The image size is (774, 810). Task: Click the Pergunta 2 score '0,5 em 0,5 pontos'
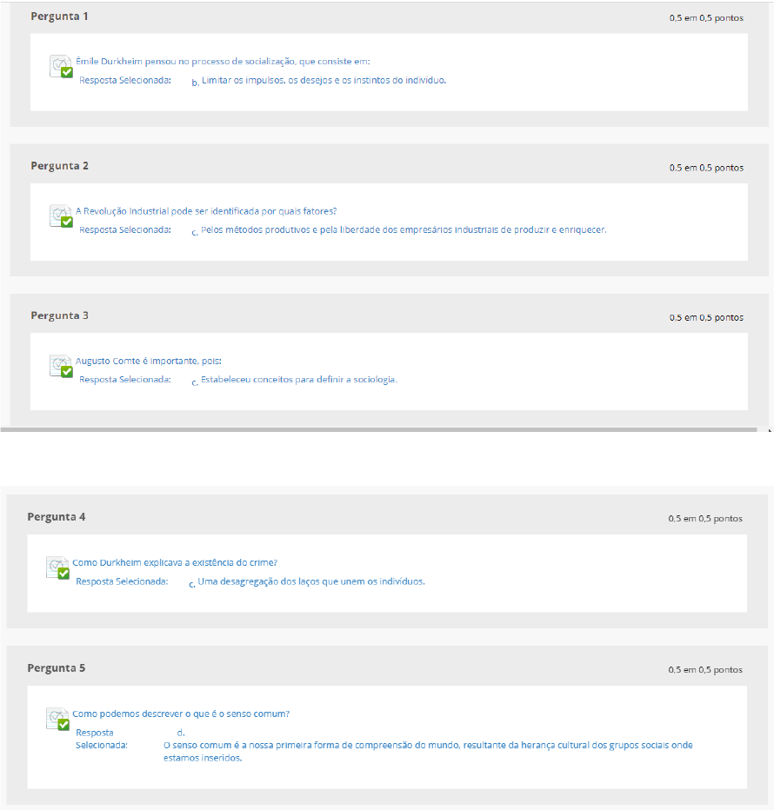pos(706,168)
